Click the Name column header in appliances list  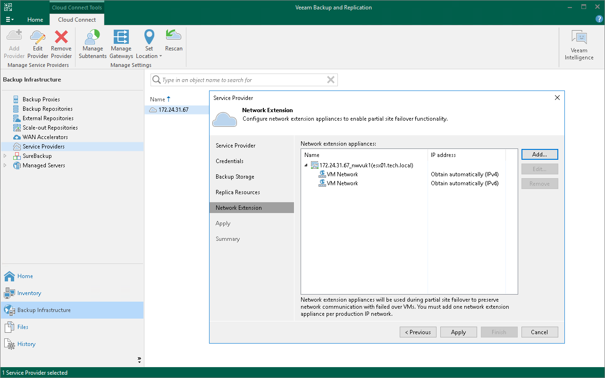[364, 155]
